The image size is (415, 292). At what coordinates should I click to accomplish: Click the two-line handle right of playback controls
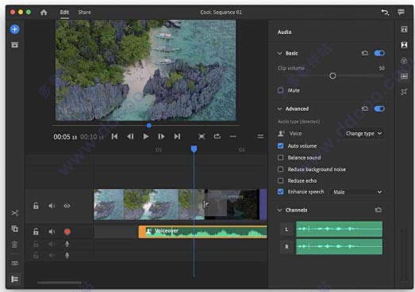[260, 136]
